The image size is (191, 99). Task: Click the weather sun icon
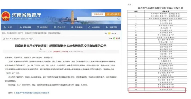109,33
